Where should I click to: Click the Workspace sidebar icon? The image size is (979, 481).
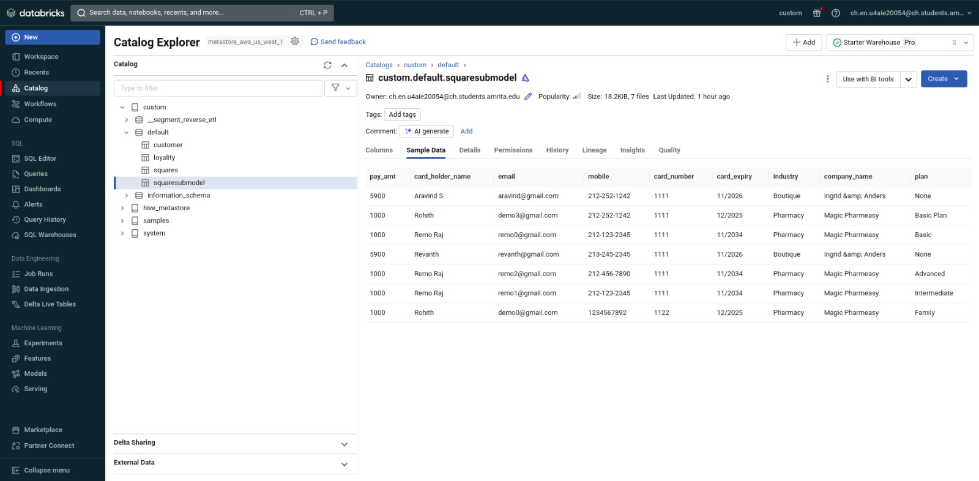16,57
